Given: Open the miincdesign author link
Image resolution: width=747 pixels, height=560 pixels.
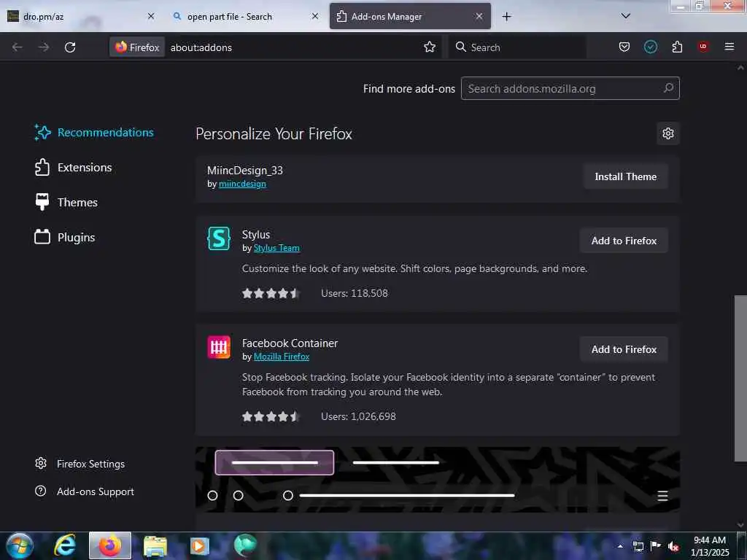Looking at the screenshot, I should pyautogui.click(x=242, y=184).
